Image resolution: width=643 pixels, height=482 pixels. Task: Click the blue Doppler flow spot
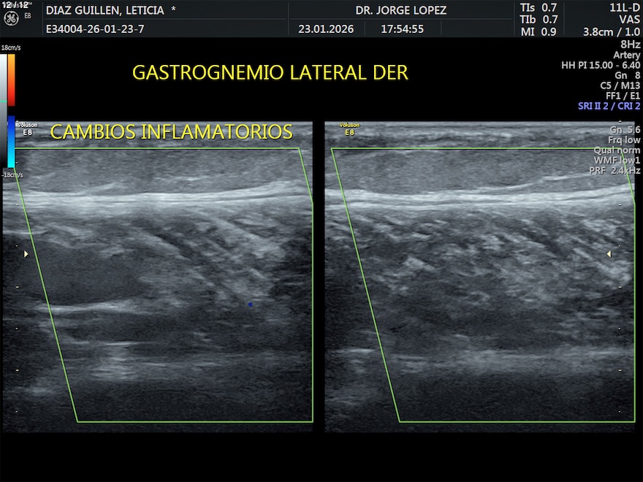tap(250, 304)
